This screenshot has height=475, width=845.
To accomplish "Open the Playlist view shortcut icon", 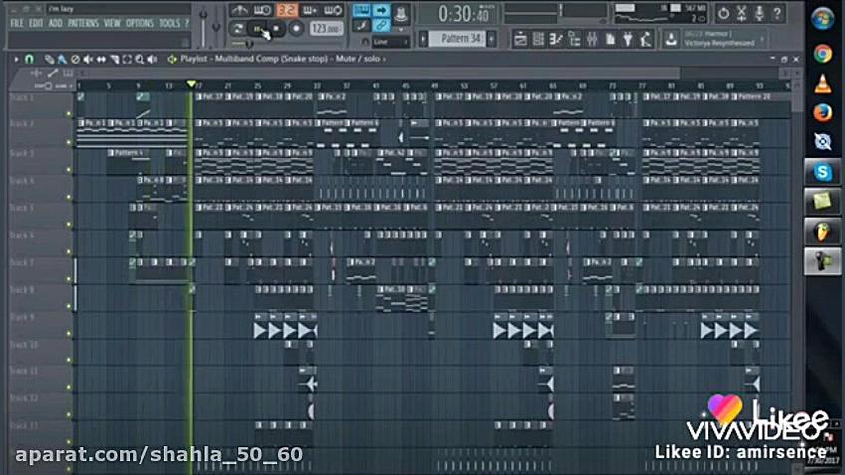I will coord(520,39).
